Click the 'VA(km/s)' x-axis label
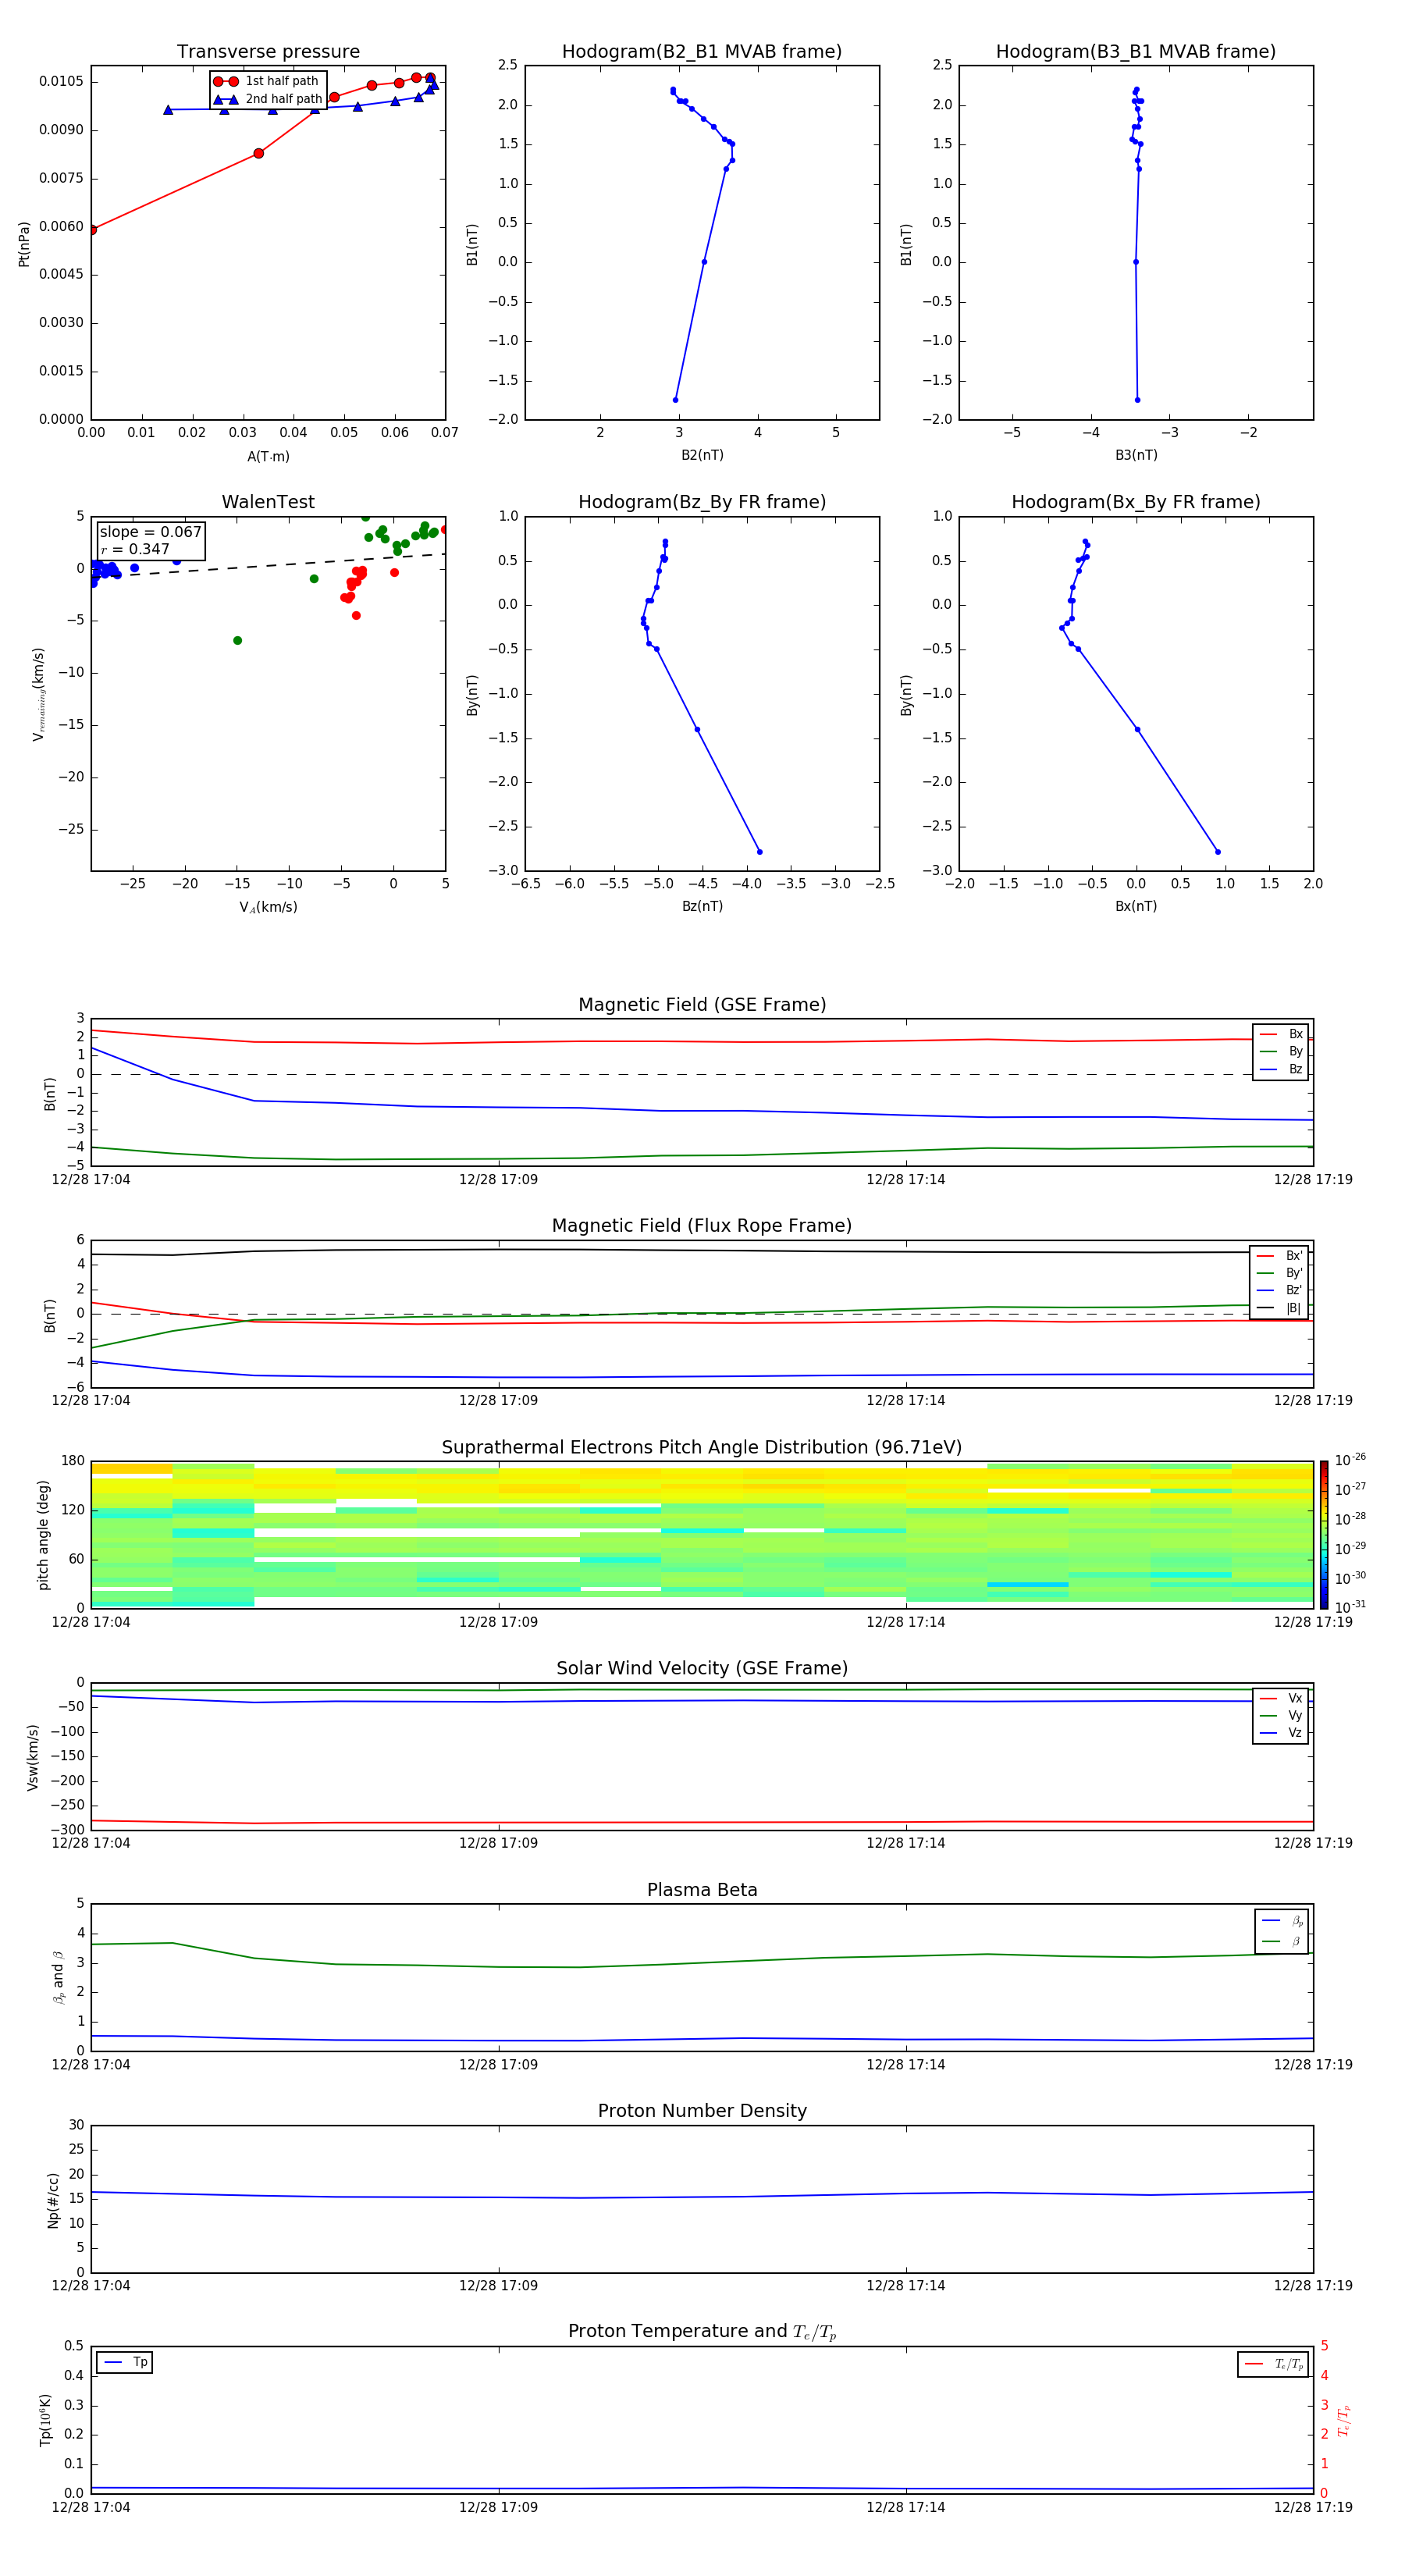 coord(268,907)
